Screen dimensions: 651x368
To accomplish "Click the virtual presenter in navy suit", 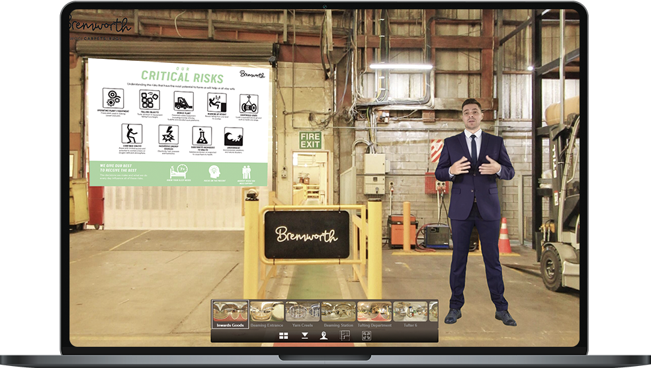I will (475, 212).
